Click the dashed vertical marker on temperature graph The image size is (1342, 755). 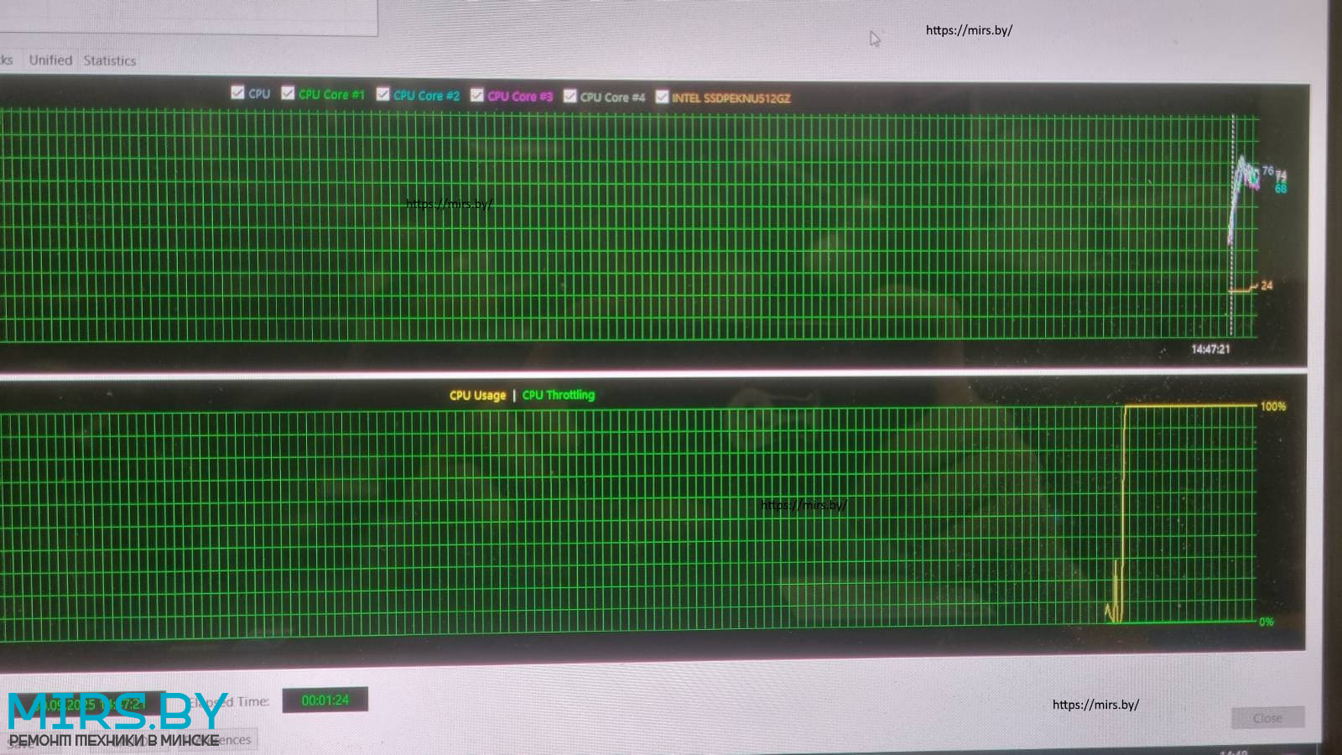point(1232,252)
